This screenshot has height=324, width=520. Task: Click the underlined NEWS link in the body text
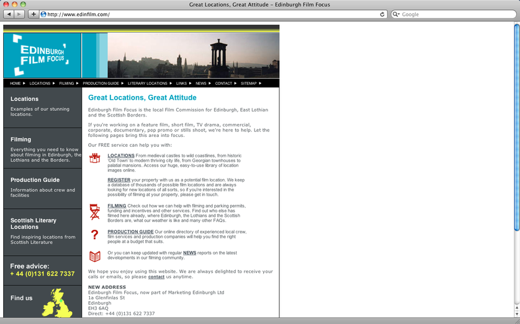(189, 253)
